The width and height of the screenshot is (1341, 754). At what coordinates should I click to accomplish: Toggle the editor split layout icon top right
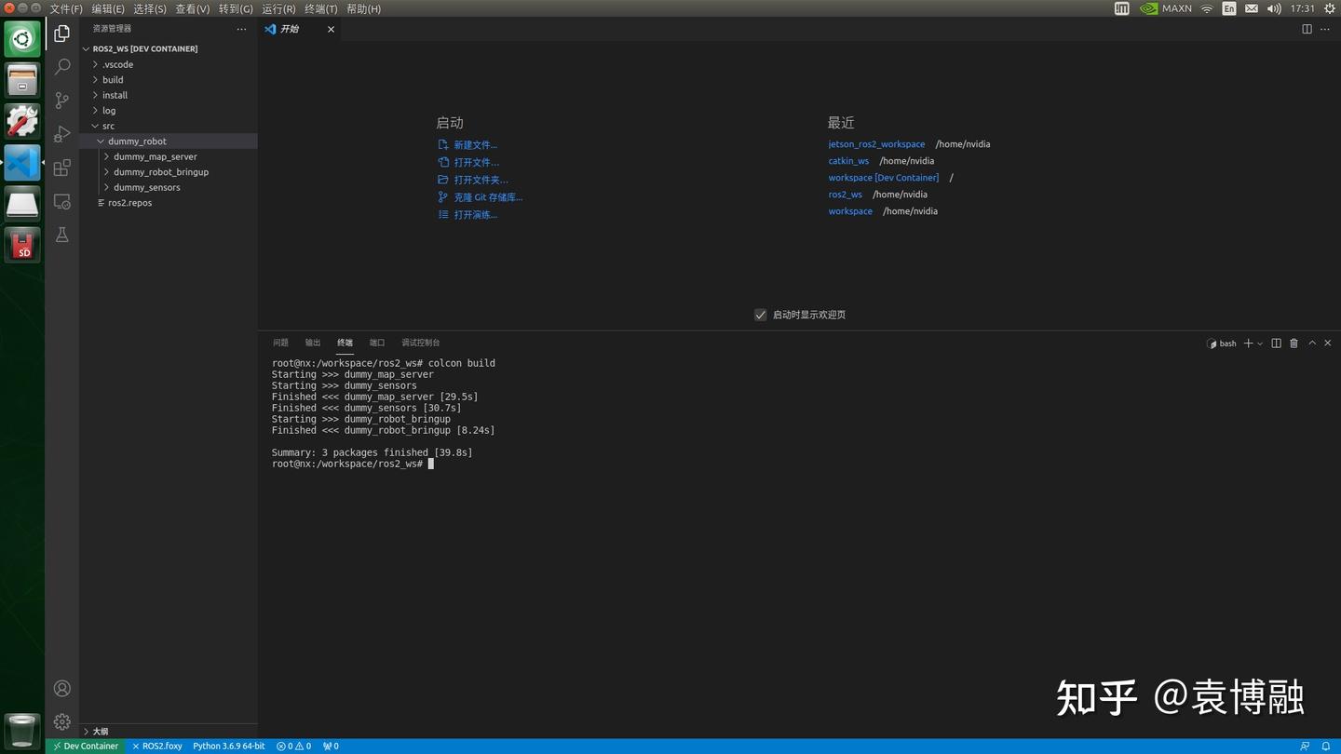pyautogui.click(x=1307, y=29)
